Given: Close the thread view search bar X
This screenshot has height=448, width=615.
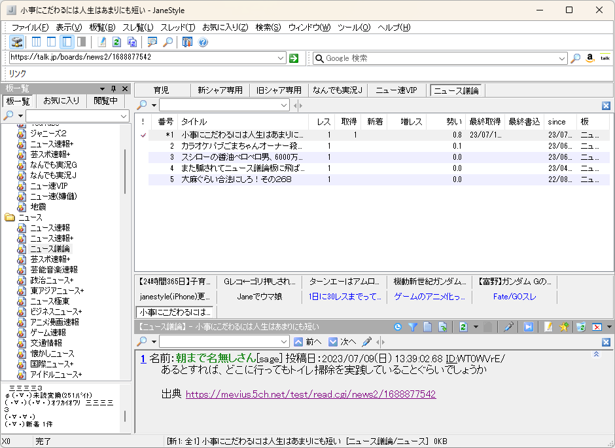Looking at the screenshot, I should [606, 342].
